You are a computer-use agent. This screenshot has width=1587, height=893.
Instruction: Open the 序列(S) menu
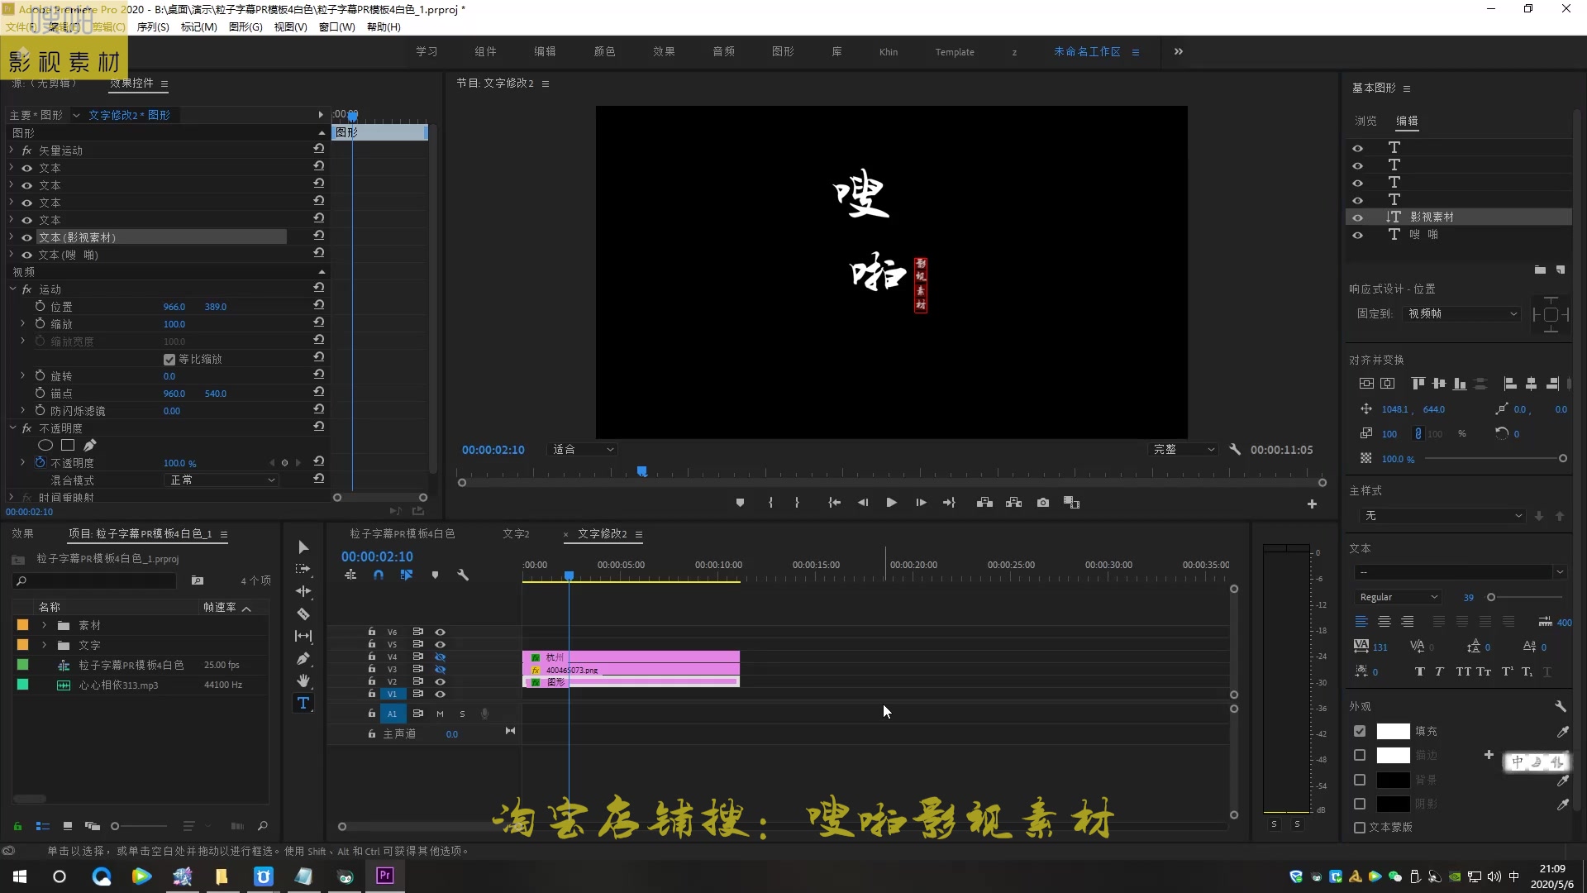pos(152,26)
